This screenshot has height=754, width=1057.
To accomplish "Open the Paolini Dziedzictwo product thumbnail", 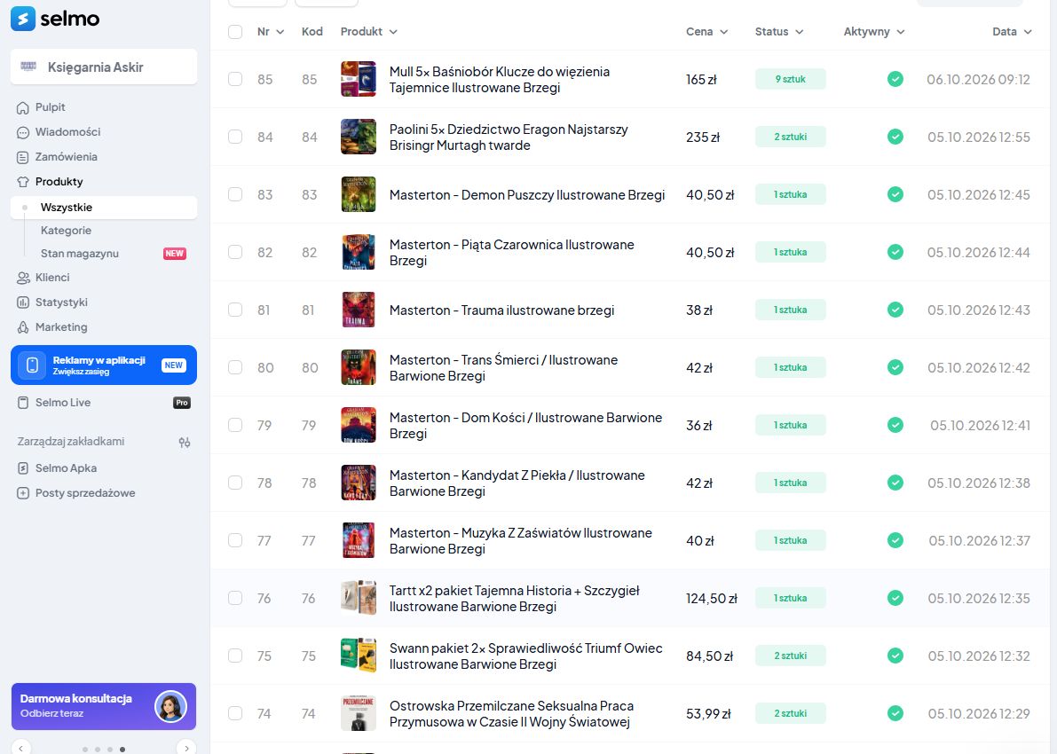I will click(358, 137).
